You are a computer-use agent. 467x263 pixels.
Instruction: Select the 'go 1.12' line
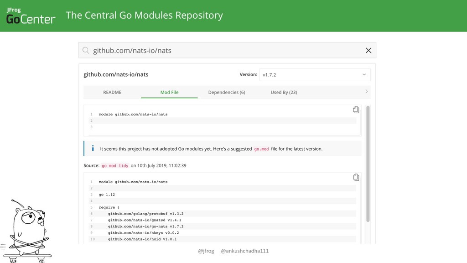[x=107, y=195]
